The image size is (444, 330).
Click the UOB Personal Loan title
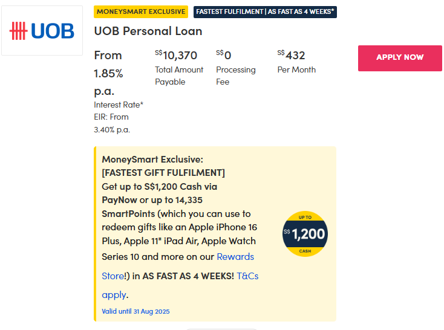148,31
